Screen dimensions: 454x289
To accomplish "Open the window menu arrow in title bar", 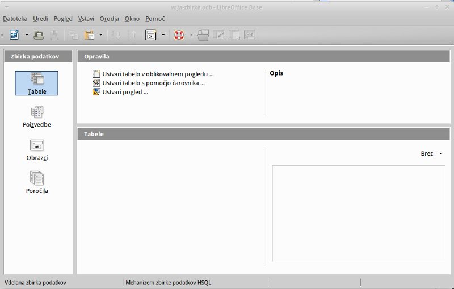I will point(7,7).
